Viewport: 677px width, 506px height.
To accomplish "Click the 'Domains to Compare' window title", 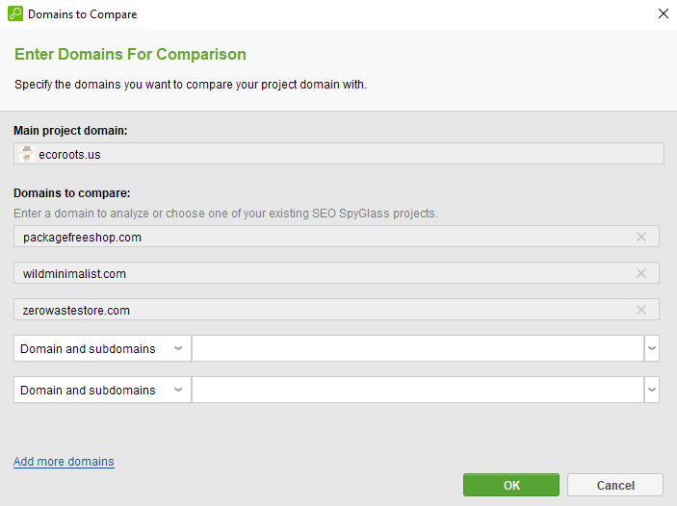I will [x=83, y=14].
